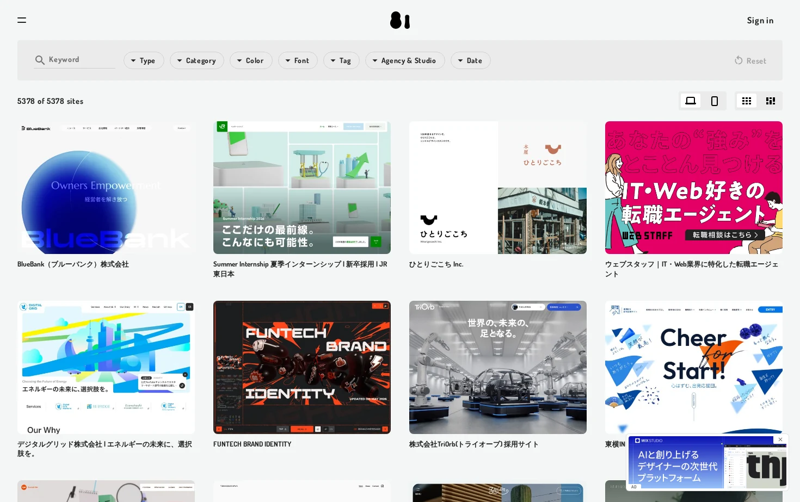Expand the Category filter dropdown
Image resolution: width=800 pixels, height=502 pixels.
196,60
